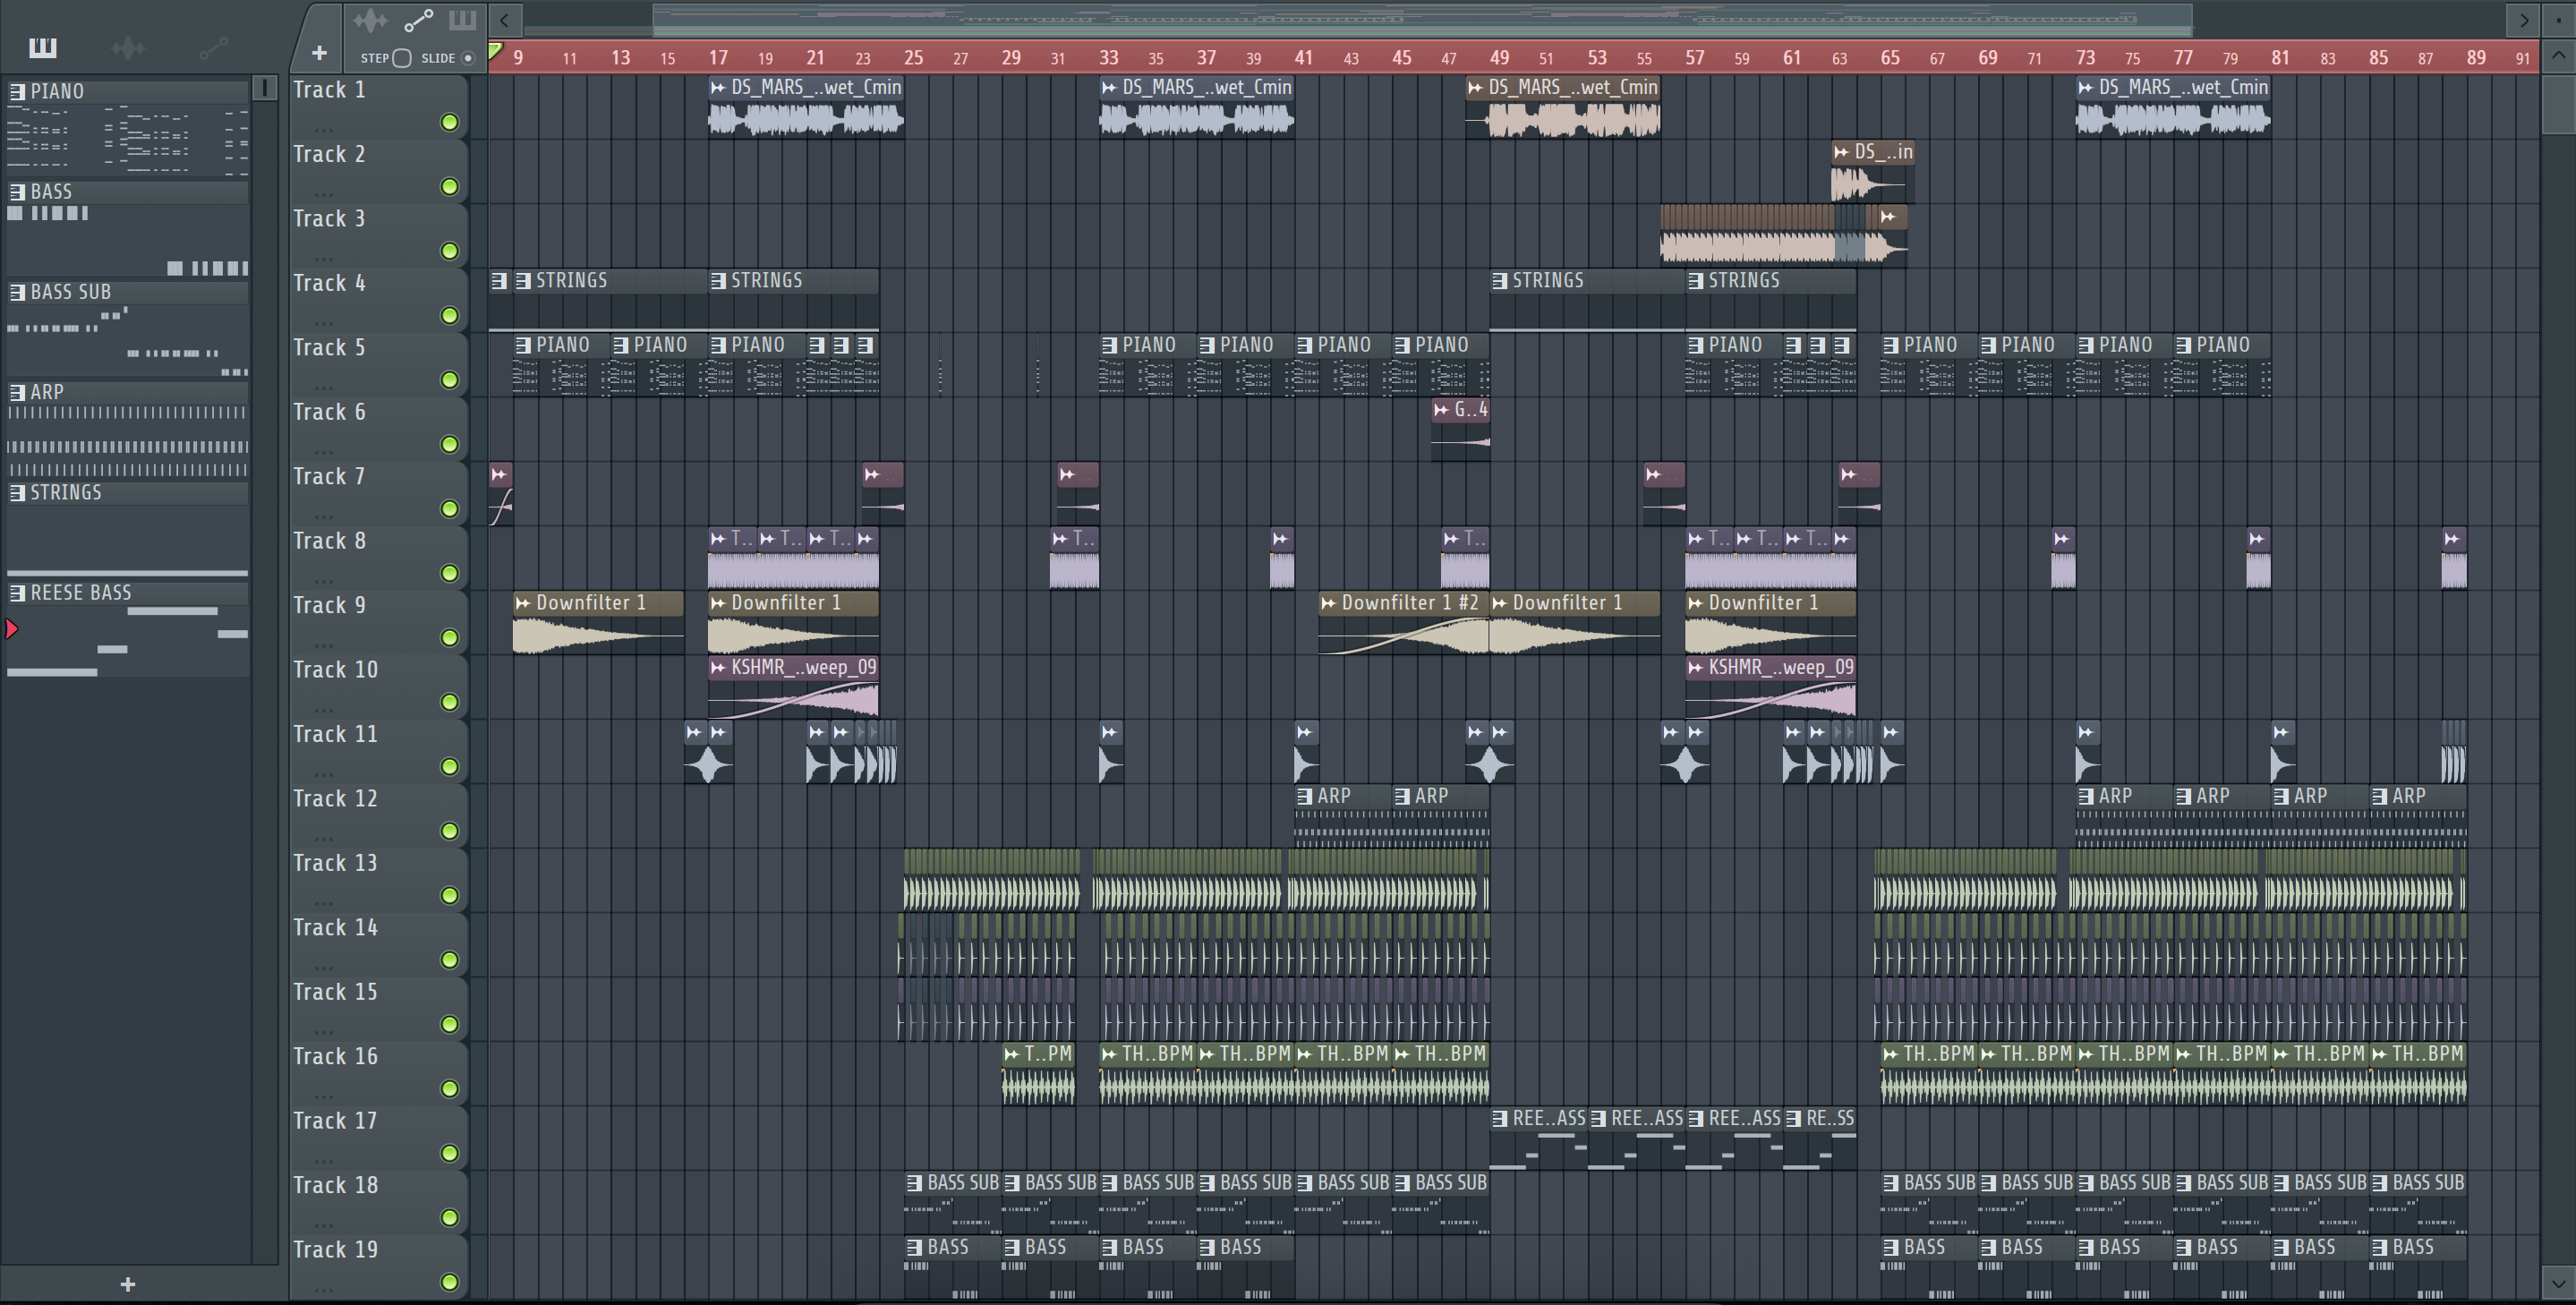
Task: Select the automation clip focus icon
Action: click(418, 19)
